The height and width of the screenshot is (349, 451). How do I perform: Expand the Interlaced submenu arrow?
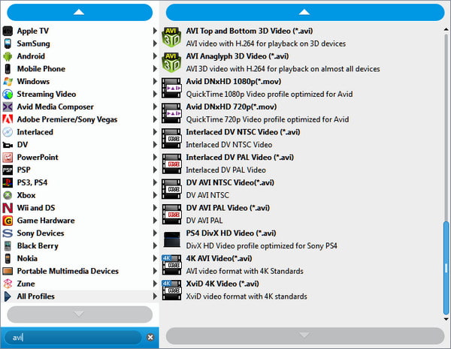pyautogui.click(x=155, y=132)
